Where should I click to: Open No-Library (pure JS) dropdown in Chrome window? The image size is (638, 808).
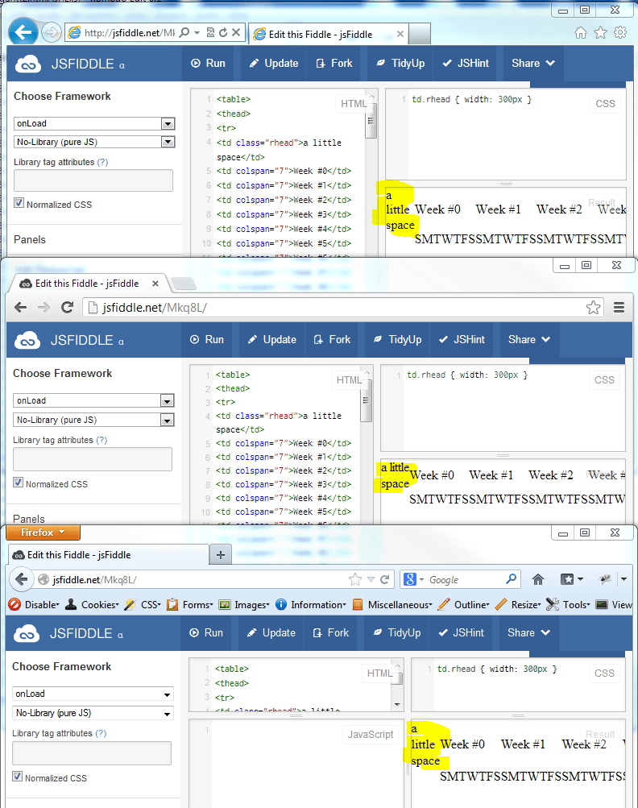coord(93,420)
